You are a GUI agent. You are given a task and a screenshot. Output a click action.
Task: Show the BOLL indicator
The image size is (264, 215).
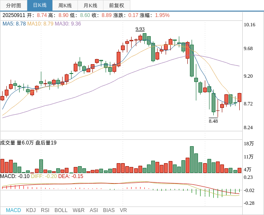click(x=61, y=210)
